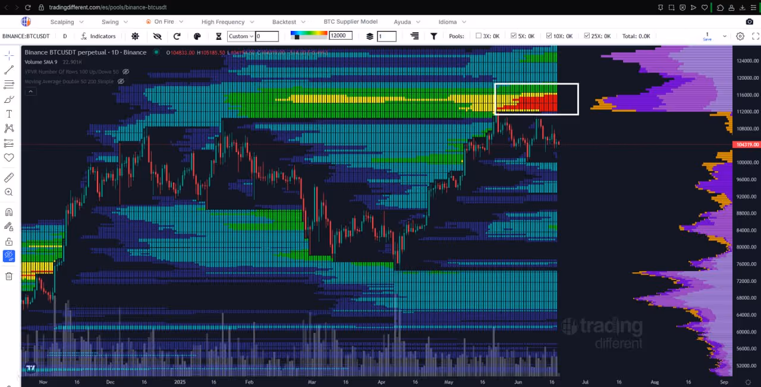Click the browser heart bookmark icon
The height and width of the screenshot is (387, 761).
(705, 7)
